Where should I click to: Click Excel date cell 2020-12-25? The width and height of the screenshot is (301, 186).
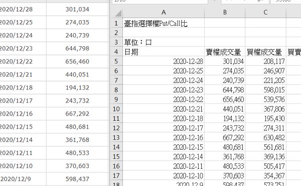point(164,71)
